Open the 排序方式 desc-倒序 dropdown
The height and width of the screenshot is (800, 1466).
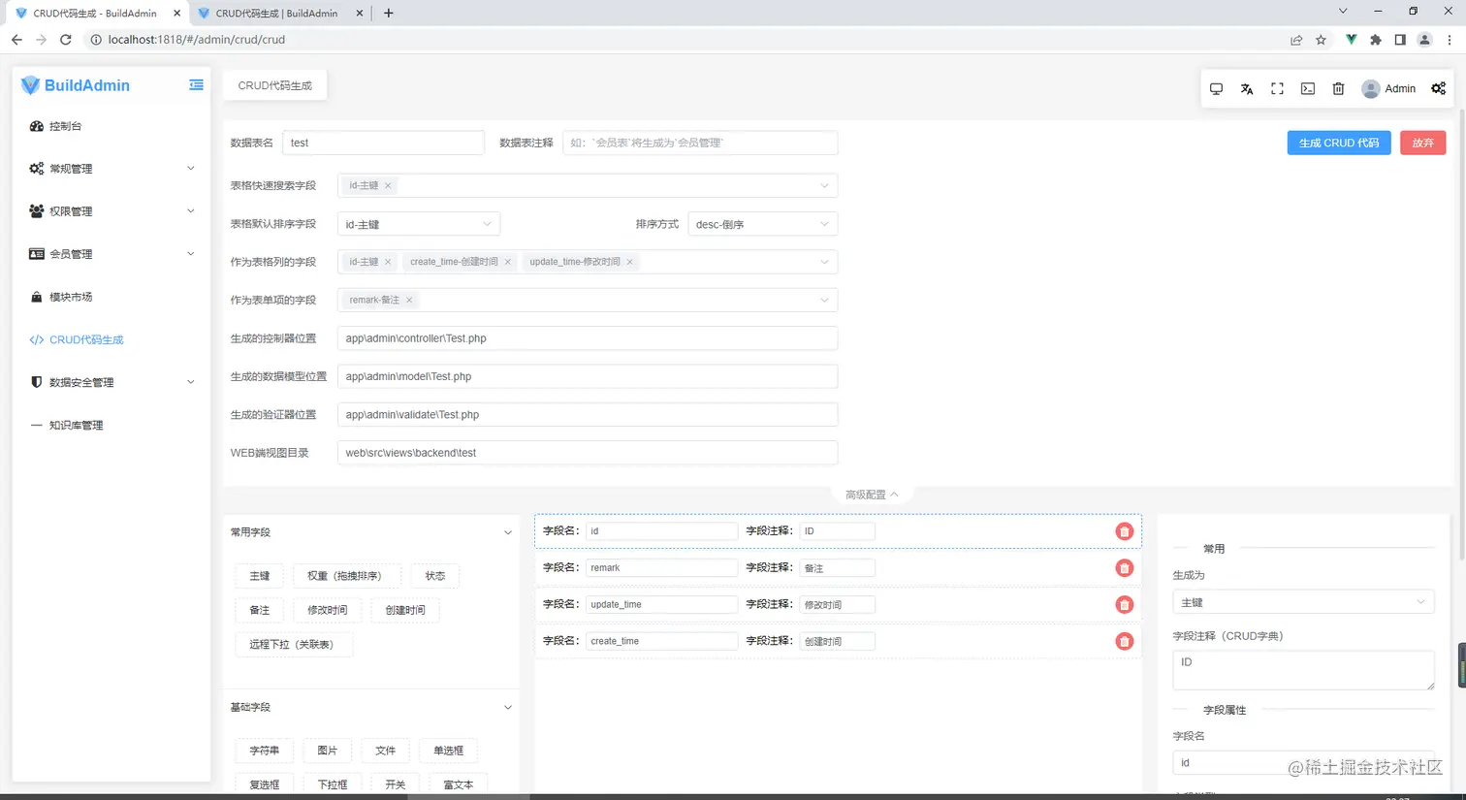(763, 224)
